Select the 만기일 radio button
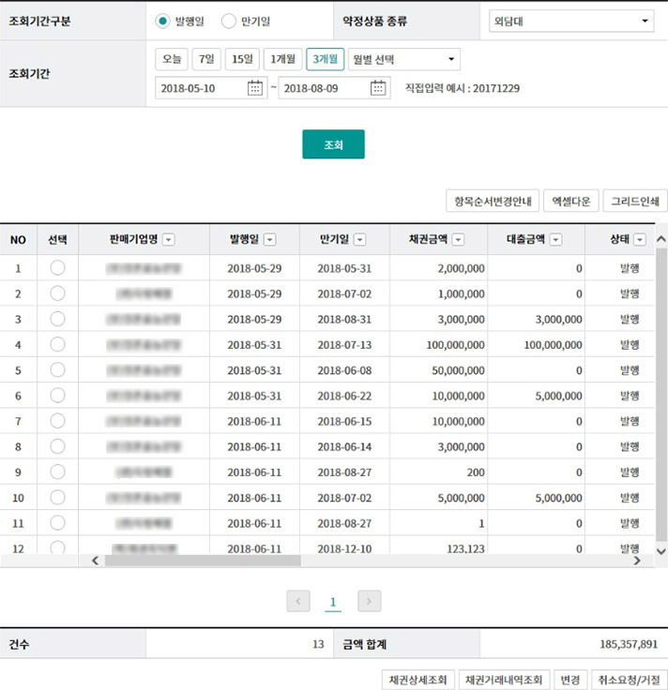This screenshot has height=690, width=668. click(x=229, y=21)
